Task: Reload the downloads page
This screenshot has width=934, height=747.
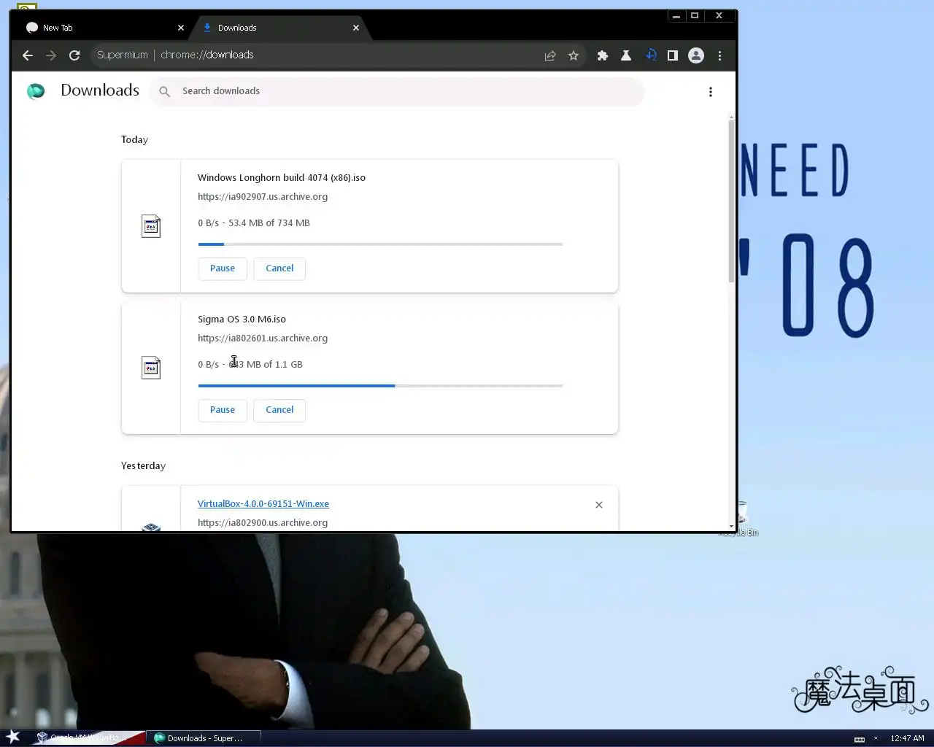Action: coord(74,55)
